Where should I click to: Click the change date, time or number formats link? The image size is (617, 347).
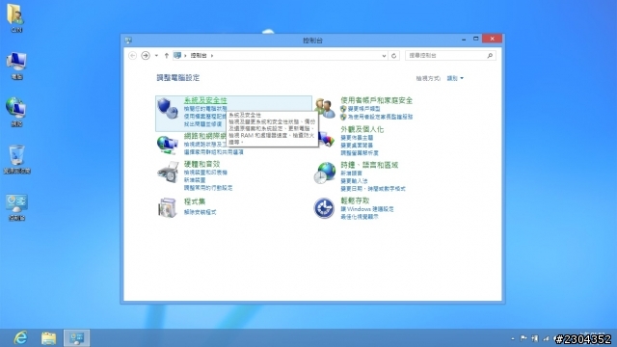pyautogui.click(x=373, y=189)
